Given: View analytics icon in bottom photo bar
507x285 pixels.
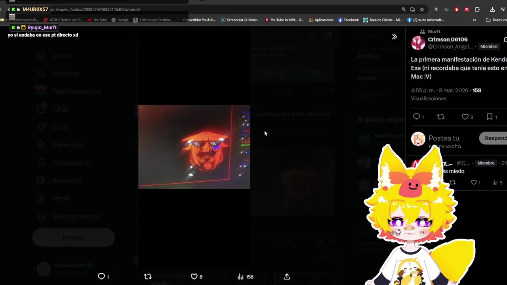Looking at the screenshot, I should coord(240,277).
